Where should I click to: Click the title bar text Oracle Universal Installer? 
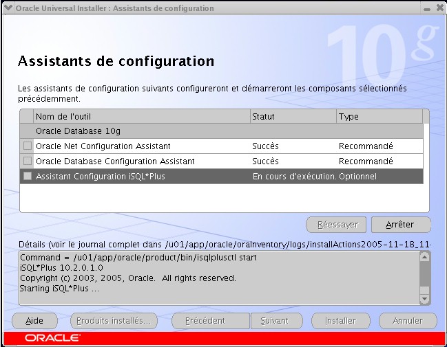[114, 8]
